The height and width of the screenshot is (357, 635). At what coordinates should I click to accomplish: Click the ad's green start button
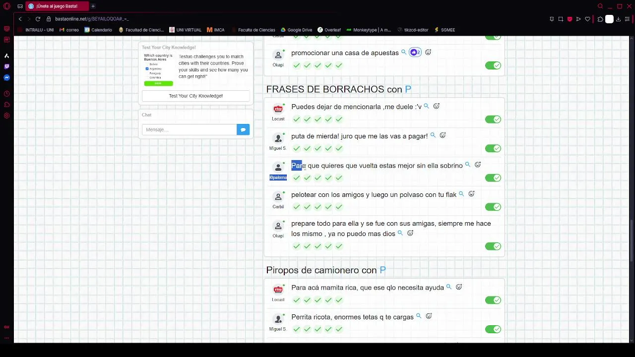coord(158,83)
